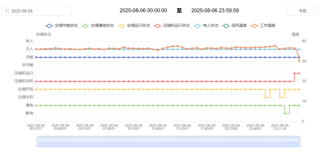The image size is (321, 156).
Task: Click the end time 2025-08-06 23:59:59 text
Action: point(215,10)
